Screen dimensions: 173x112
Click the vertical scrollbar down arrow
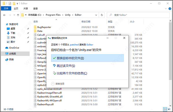point(170,106)
